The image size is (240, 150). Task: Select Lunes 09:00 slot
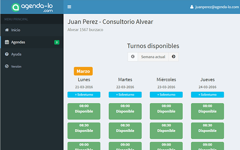84,146
